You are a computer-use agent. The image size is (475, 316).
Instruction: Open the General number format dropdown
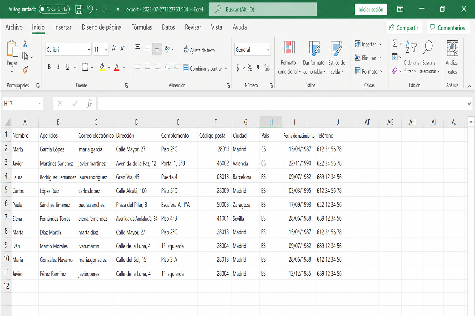coord(268,49)
